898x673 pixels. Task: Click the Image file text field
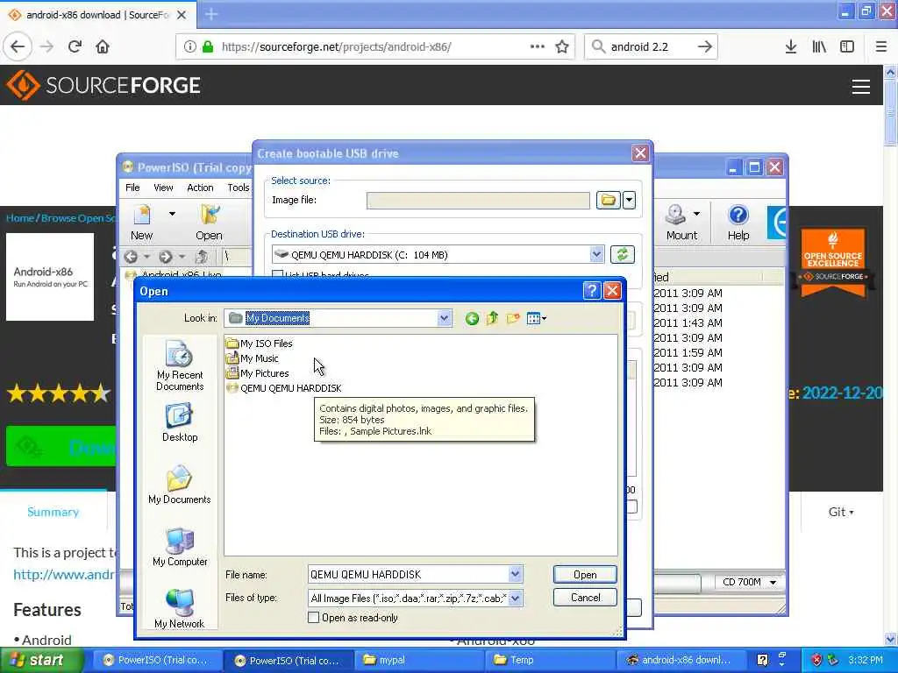pos(478,201)
